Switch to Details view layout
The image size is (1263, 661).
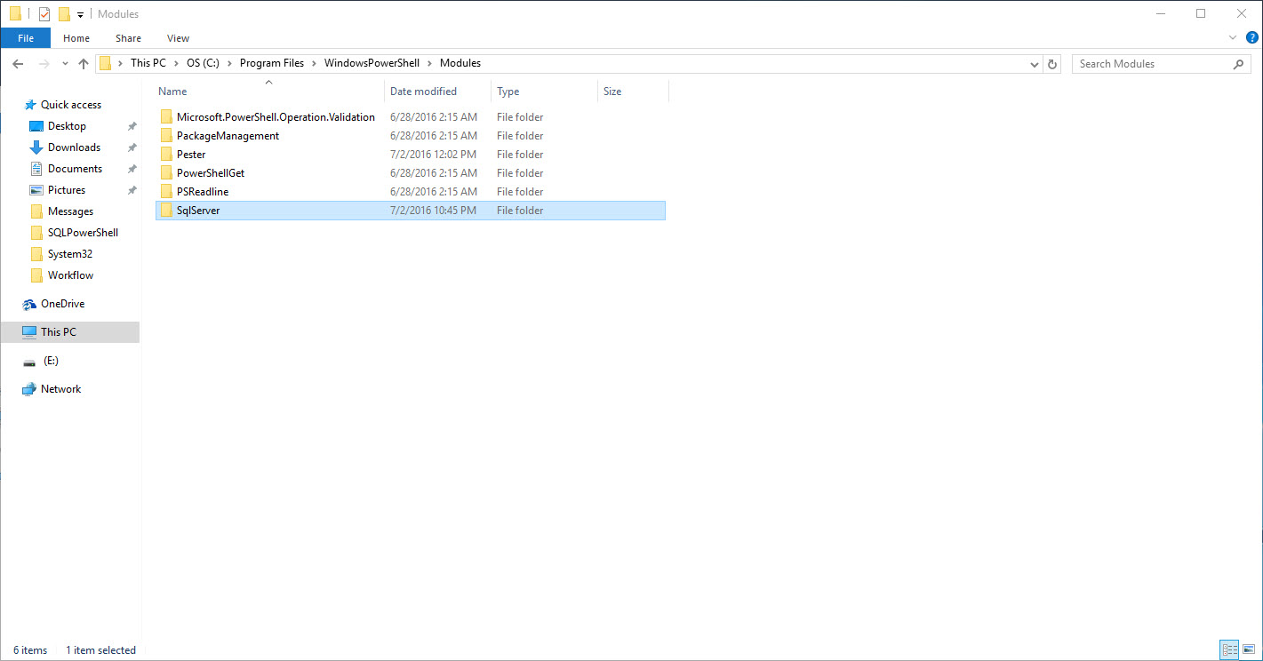1230,649
